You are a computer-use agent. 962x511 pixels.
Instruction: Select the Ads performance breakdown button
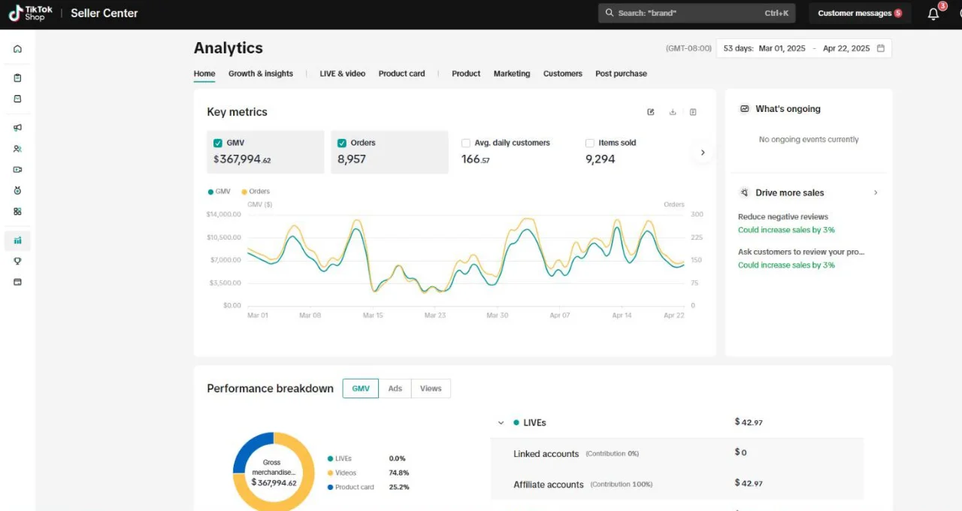coord(395,389)
